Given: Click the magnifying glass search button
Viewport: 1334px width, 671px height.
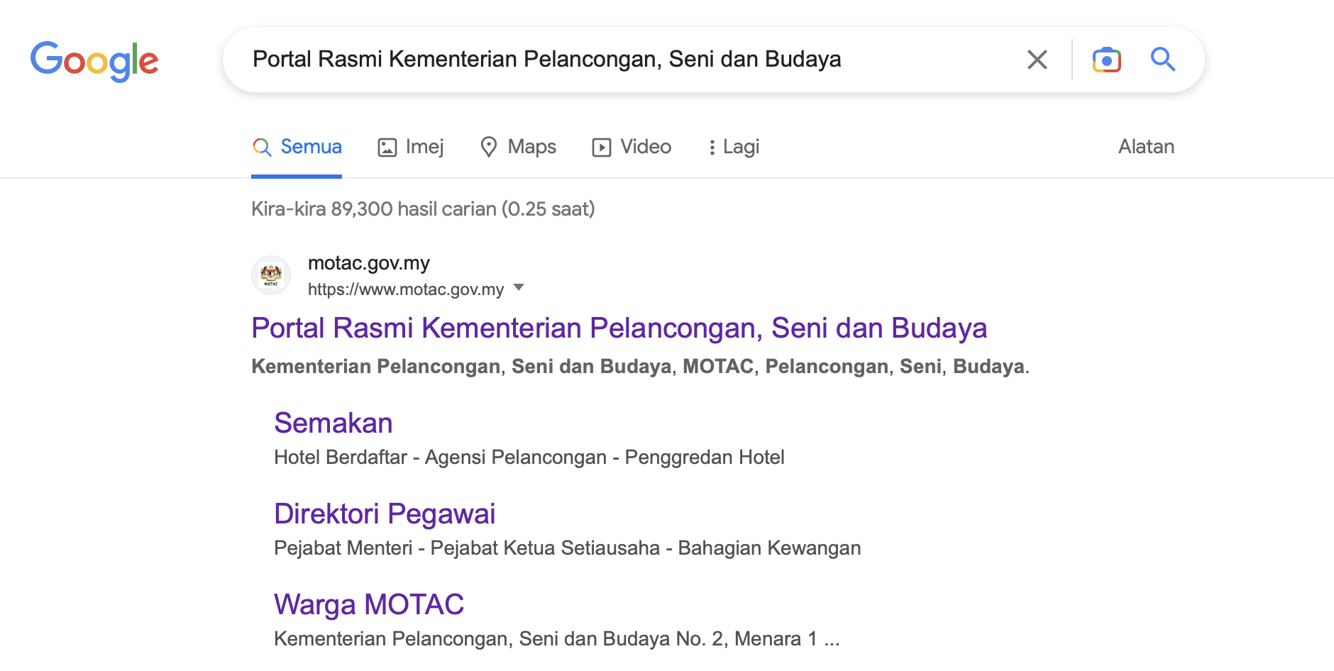Looking at the screenshot, I should click(x=1162, y=60).
